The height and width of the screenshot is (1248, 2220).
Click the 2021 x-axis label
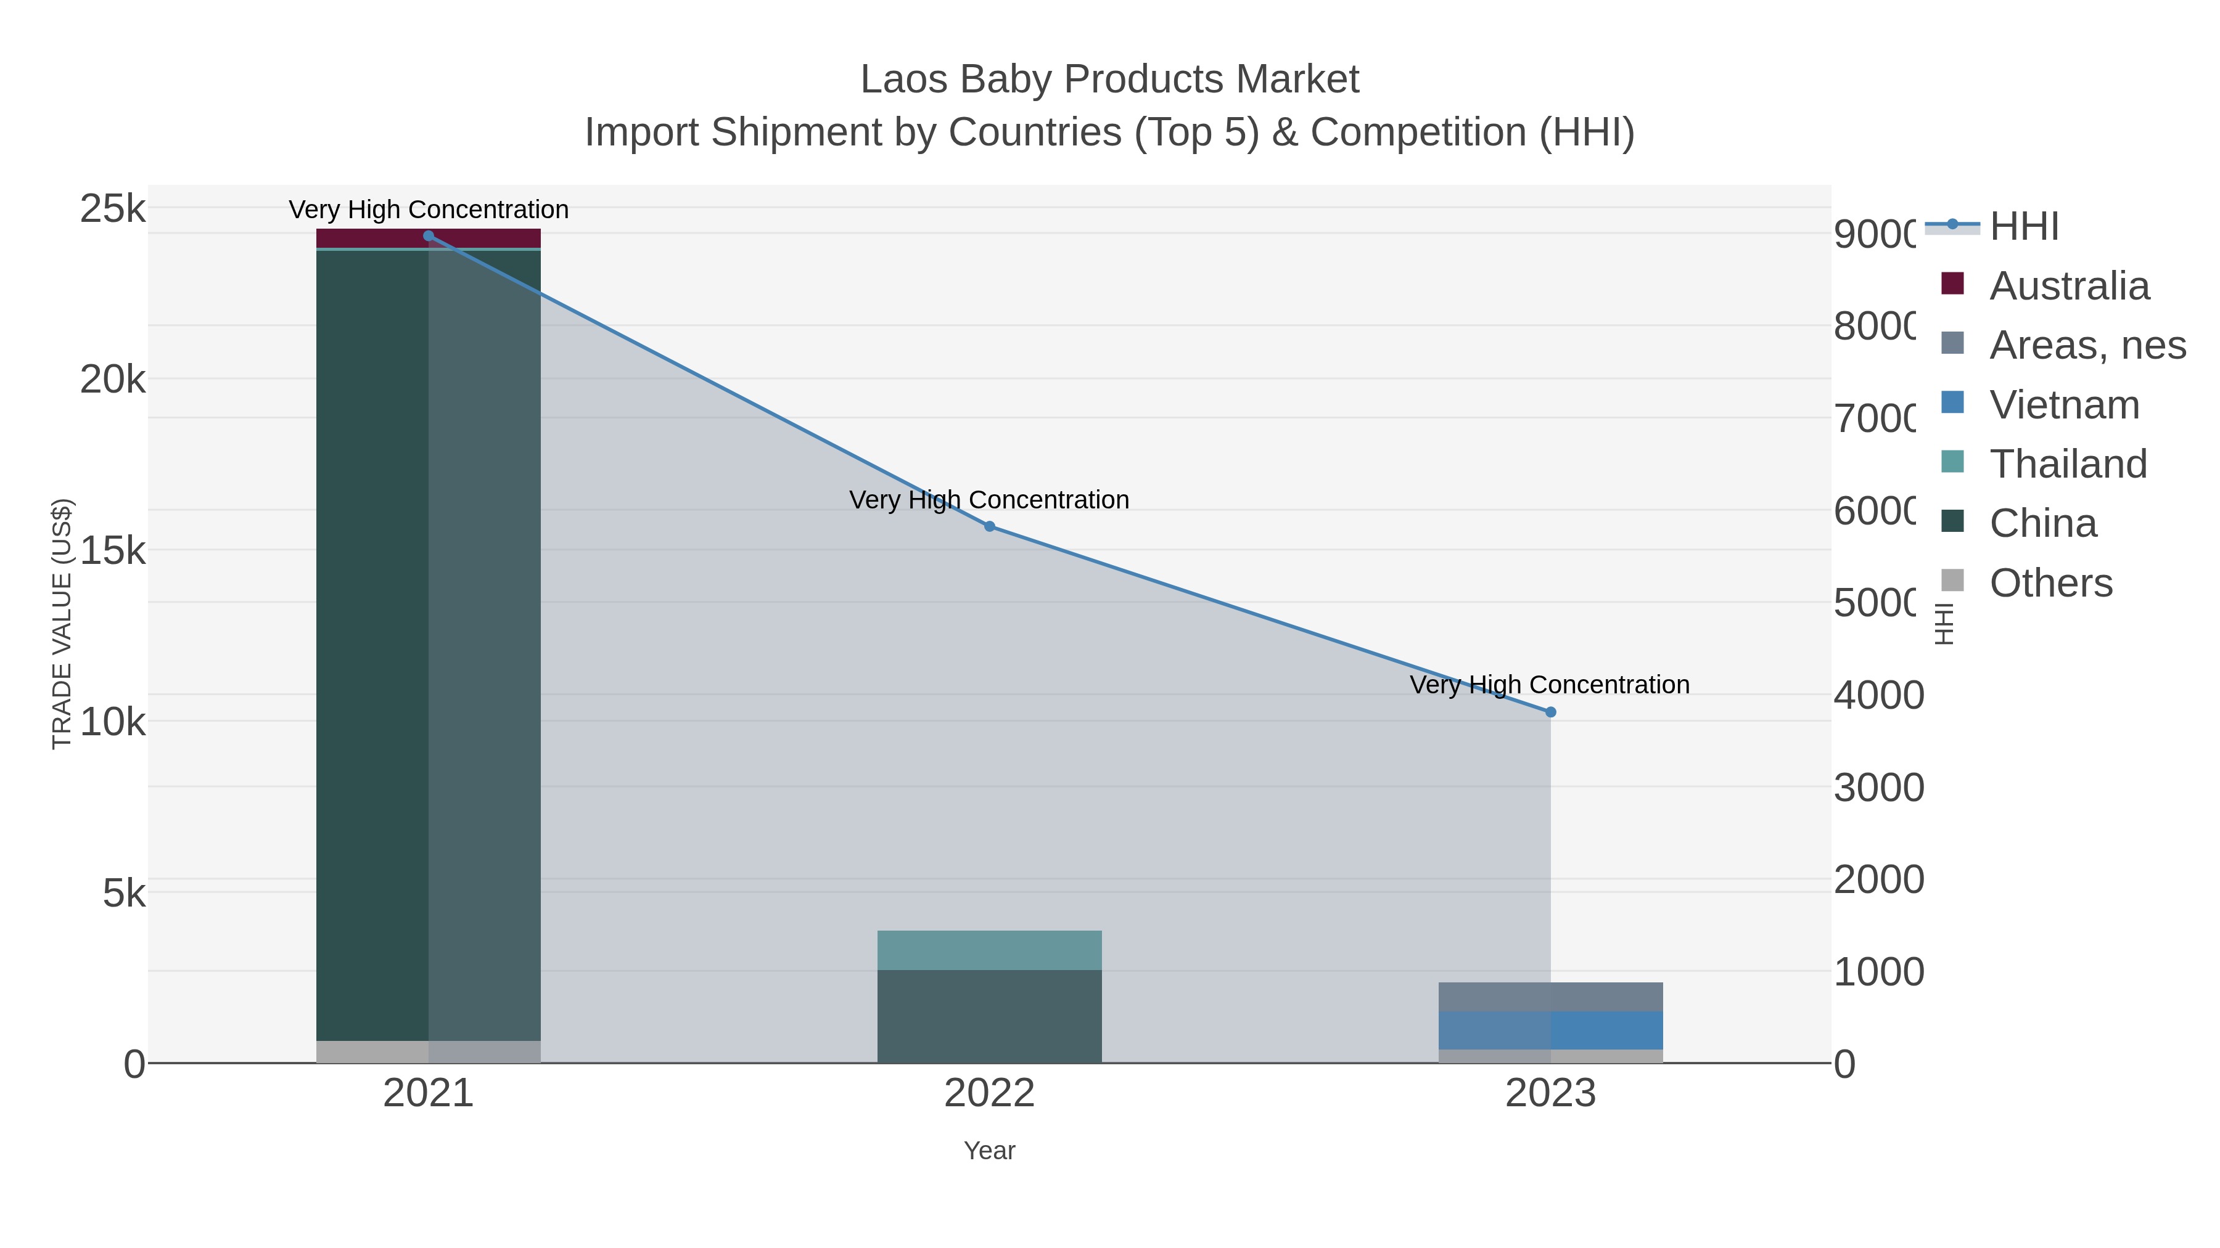point(429,1094)
